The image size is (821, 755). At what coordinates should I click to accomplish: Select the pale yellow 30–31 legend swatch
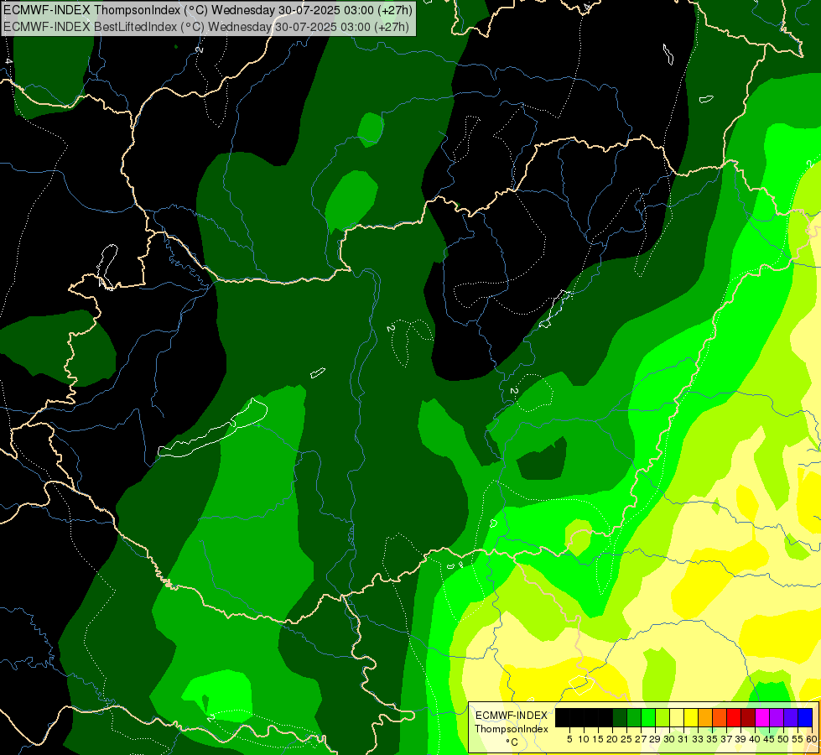676,717
